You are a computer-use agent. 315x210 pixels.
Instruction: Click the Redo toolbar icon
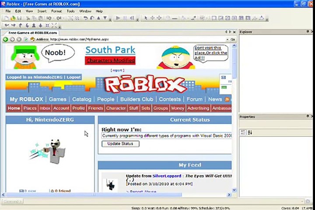tap(59, 18)
